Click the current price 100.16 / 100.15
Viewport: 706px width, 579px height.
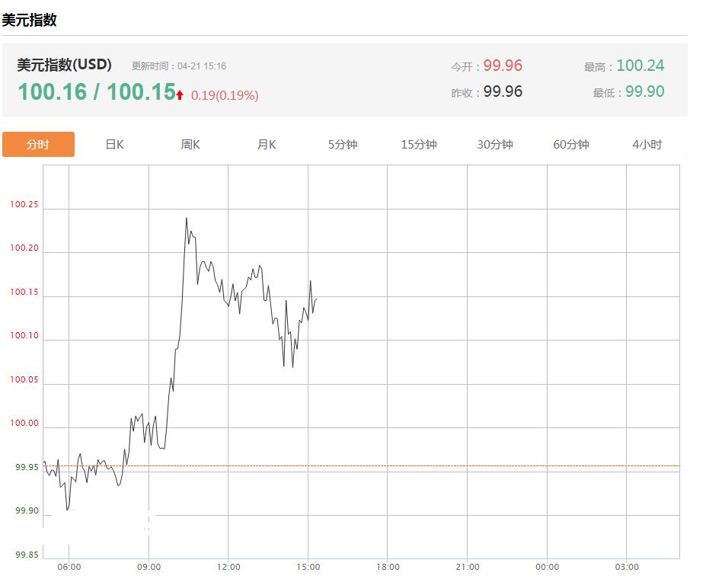click(97, 92)
